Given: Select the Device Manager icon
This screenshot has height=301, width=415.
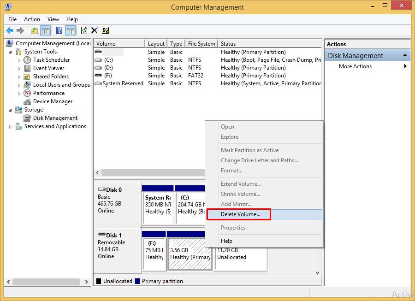Looking at the screenshot, I should (x=27, y=101).
